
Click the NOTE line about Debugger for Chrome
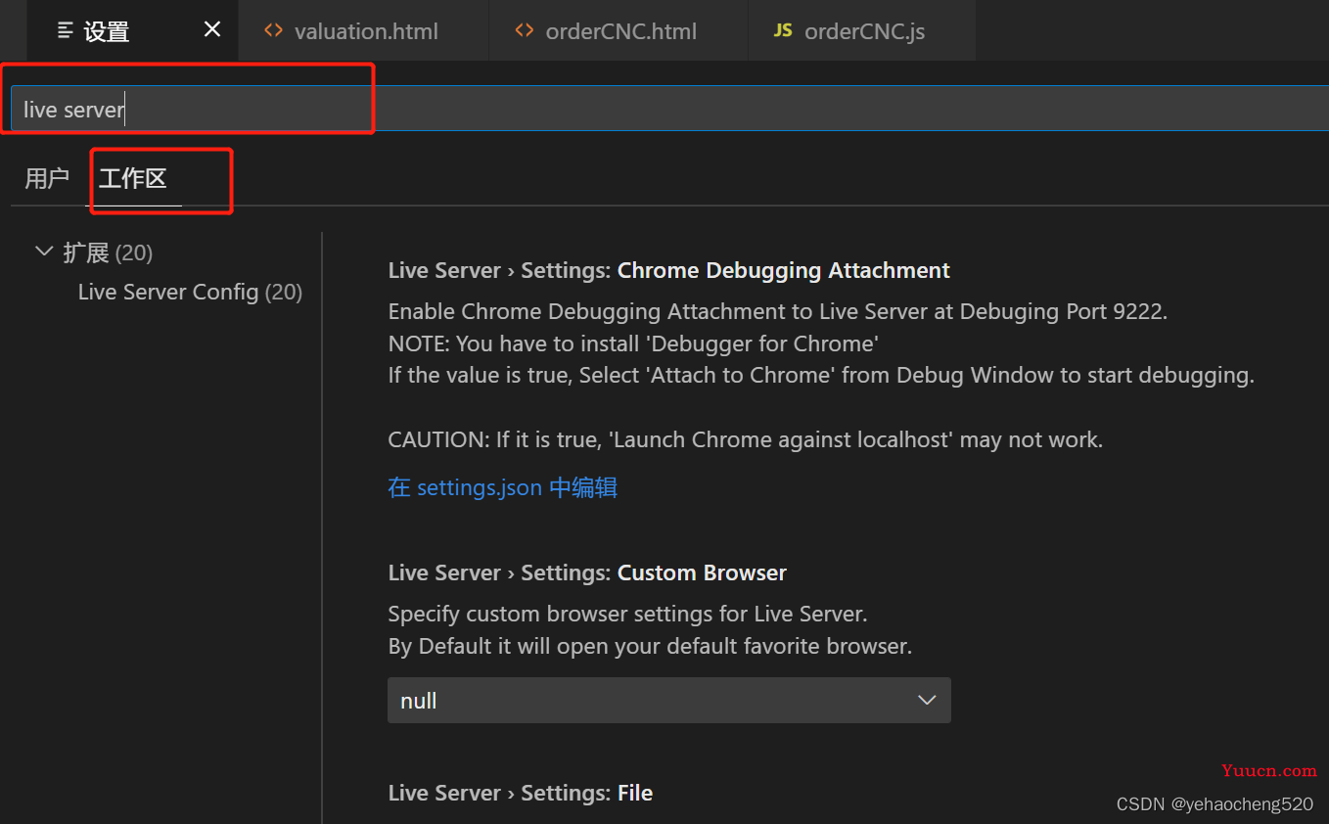tap(633, 343)
